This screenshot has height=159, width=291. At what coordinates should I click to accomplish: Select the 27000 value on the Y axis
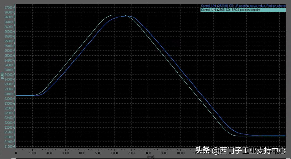[9, 8]
